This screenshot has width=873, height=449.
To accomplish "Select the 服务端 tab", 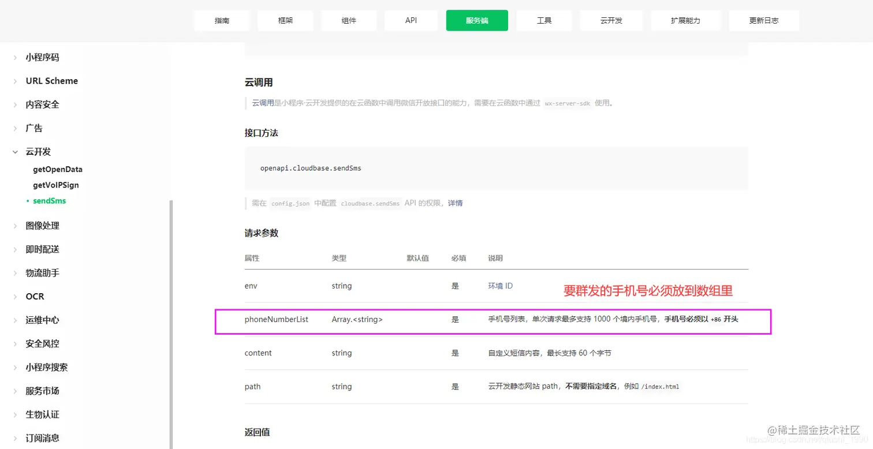I will point(477,20).
